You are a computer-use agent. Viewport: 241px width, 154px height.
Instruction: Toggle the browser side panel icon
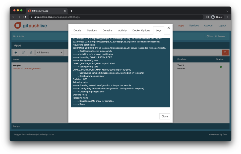pos(207,17)
